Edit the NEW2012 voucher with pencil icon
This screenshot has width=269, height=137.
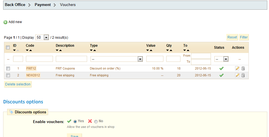(237, 75)
